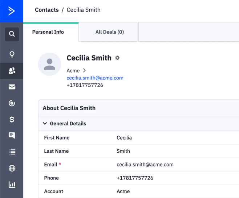Open the Site globe icon
239x198 pixels.
[12, 168]
